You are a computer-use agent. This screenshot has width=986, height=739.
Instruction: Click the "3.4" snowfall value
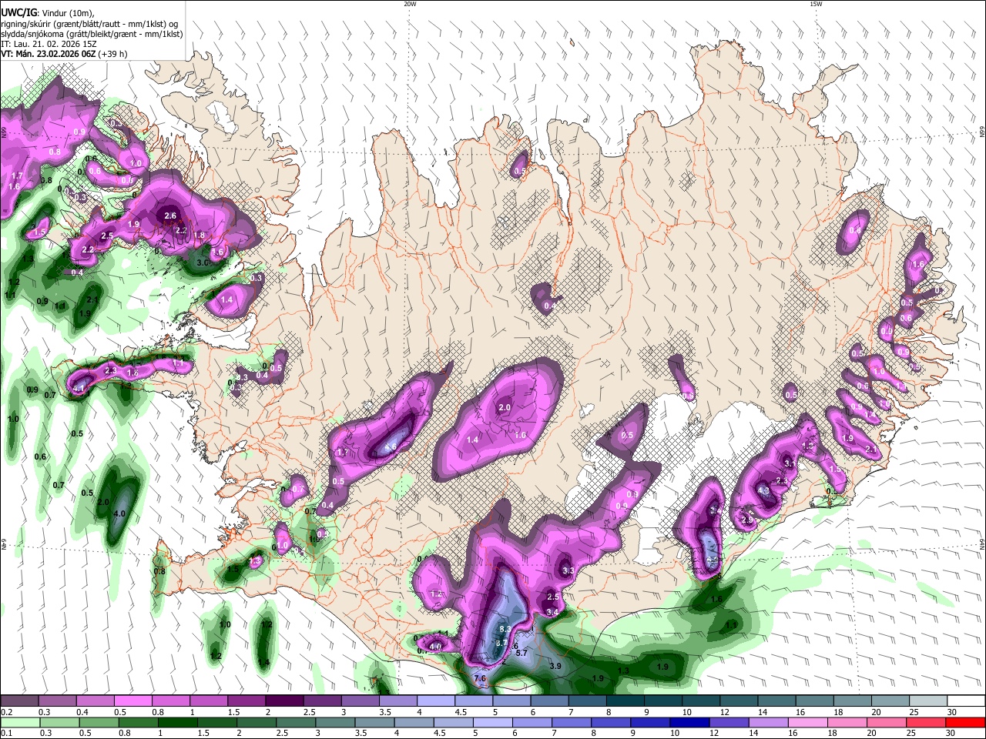(x=552, y=612)
